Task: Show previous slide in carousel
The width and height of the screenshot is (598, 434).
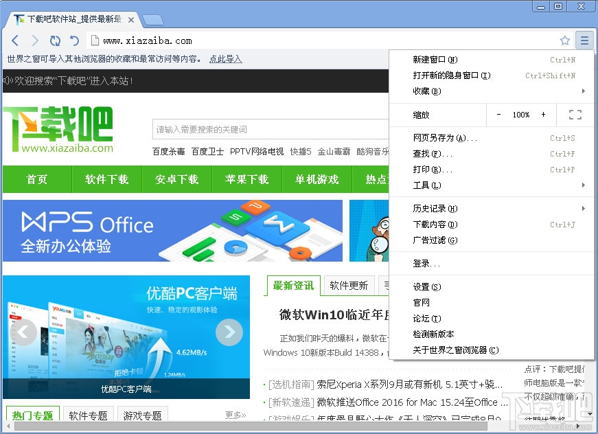Action: 23,332
